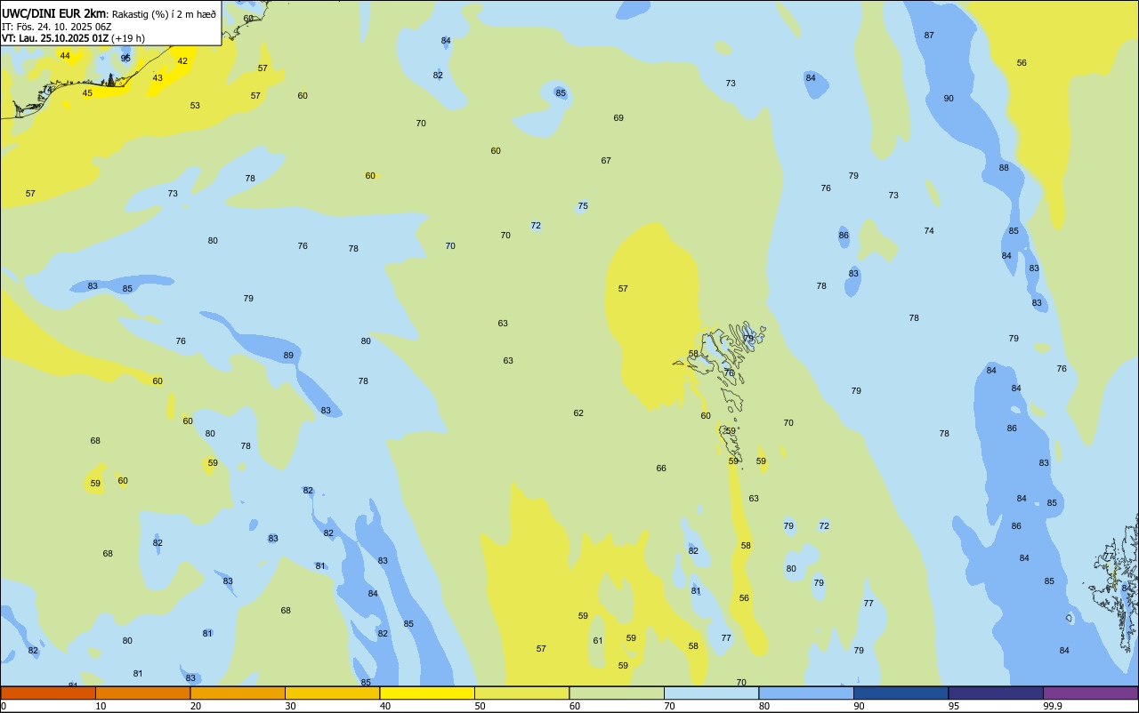
Task: Click the humidity value 44
Action: [65, 55]
